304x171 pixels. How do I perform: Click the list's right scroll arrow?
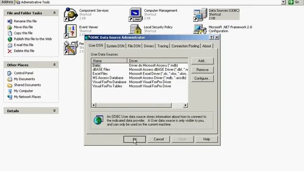tap(185, 105)
